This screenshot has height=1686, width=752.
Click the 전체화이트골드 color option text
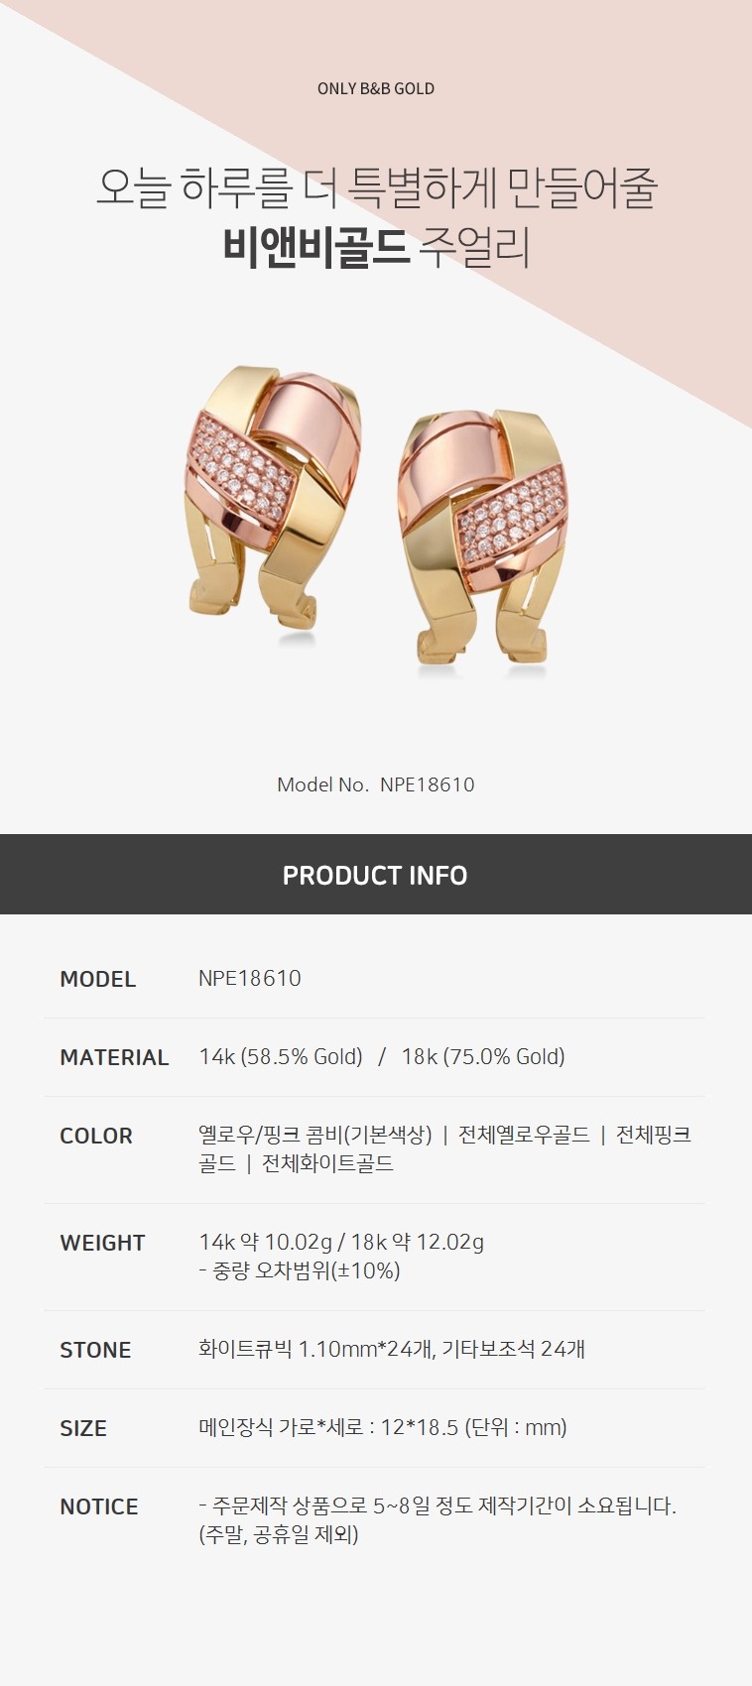pyautogui.click(x=328, y=1163)
